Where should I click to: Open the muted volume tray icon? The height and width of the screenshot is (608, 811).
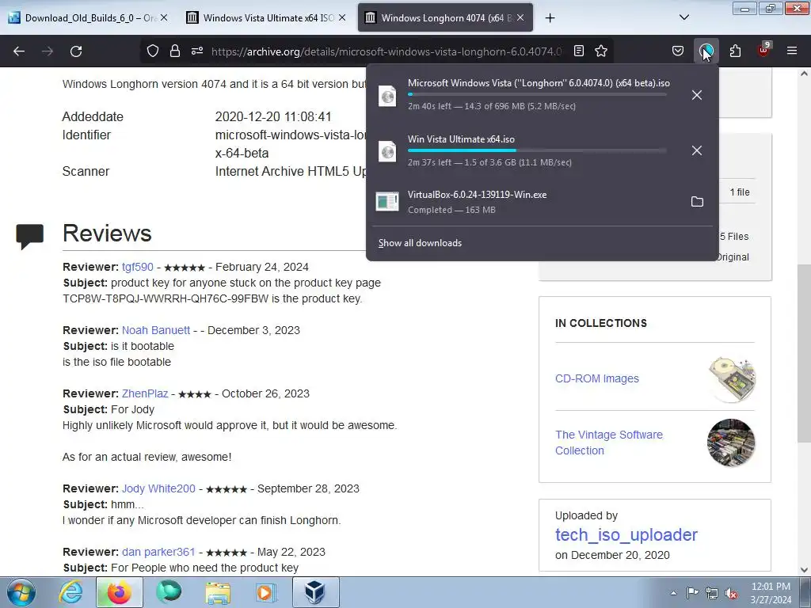pyautogui.click(x=731, y=593)
